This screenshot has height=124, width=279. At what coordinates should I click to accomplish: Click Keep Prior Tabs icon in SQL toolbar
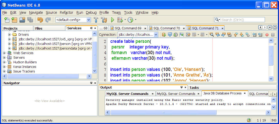click(x=182, y=35)
